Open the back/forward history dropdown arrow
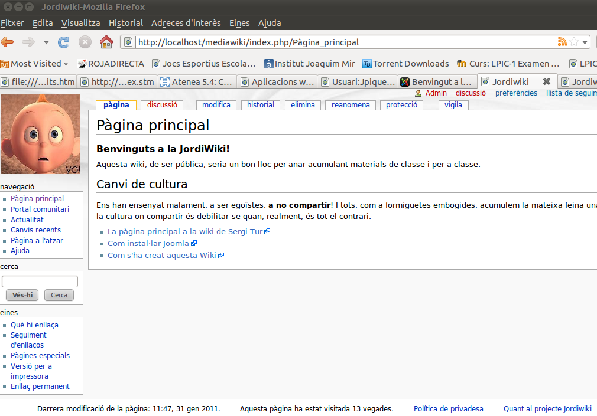597x416 pixels. [x=46, y=42]
